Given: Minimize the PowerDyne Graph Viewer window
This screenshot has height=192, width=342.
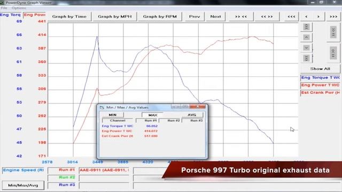Looking at the screenshot, I should point(313,2).
